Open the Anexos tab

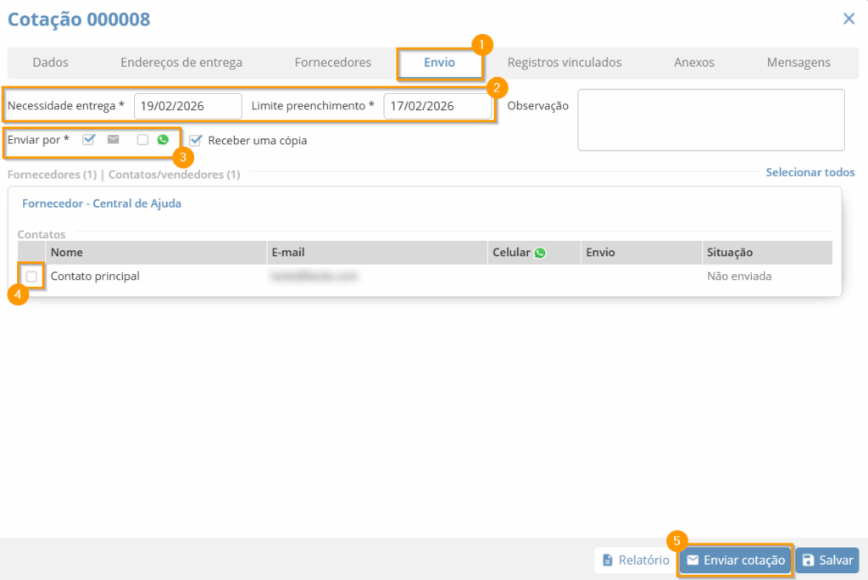[x=693, y=63]
